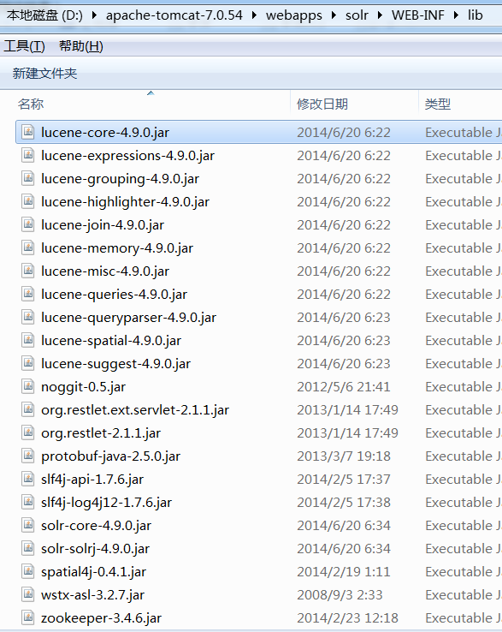Image resolution: width=502 pixels, height=632 pixels.
Task: Click date 2013/3/7 19:18 of protobuf-java
Action: pyautogui.click(x=344, y=456)
